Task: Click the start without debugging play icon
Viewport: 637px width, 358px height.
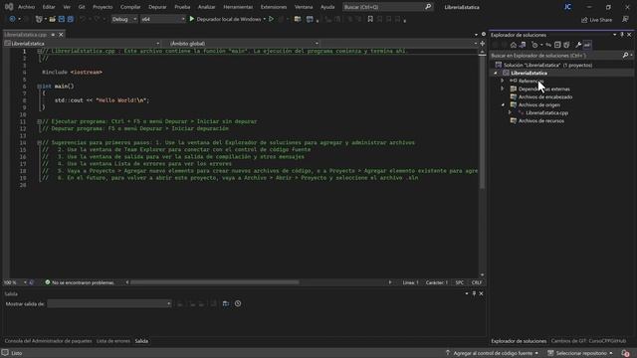Action: [271, 19]
